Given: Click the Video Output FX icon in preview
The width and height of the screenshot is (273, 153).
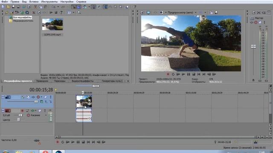Looking at the screenshot, I should [155, 12].
